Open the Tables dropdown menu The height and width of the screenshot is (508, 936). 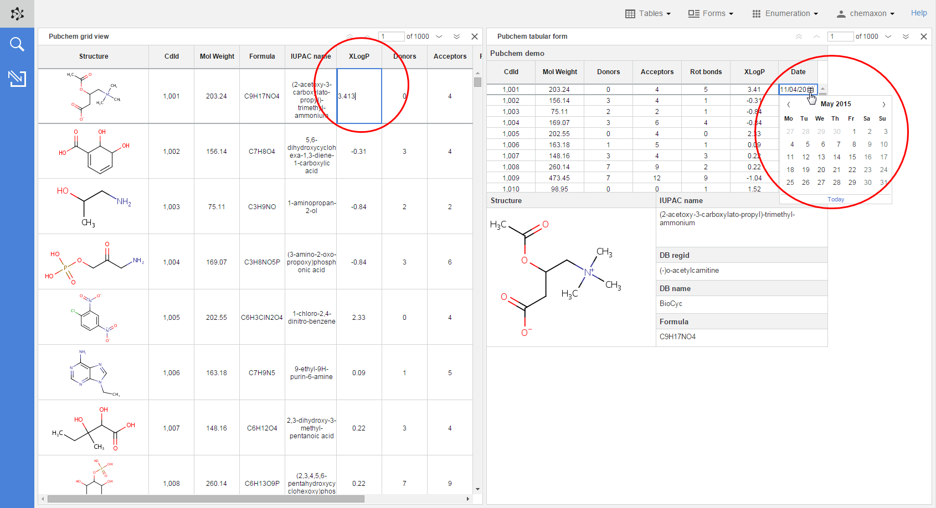pyautogui.click(x=648, y=13)
